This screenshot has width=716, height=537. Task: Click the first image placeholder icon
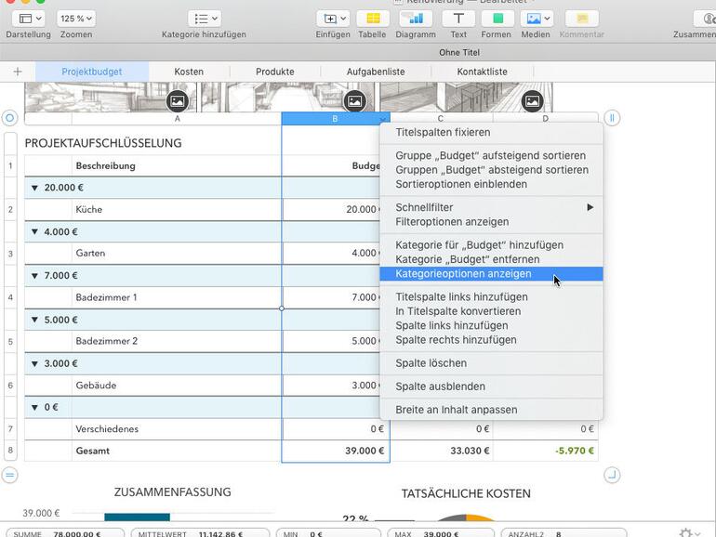[x=178, y=101]
